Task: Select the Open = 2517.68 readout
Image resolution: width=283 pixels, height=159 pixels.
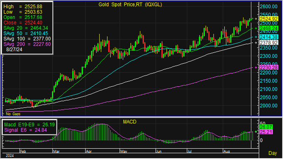Action: point(23,17)
